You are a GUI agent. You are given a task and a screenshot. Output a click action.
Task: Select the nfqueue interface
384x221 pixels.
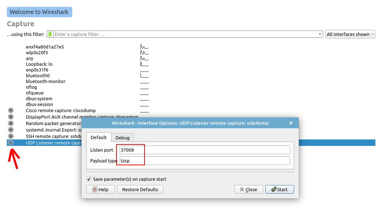pyautogui.click(x=35, y=93)
